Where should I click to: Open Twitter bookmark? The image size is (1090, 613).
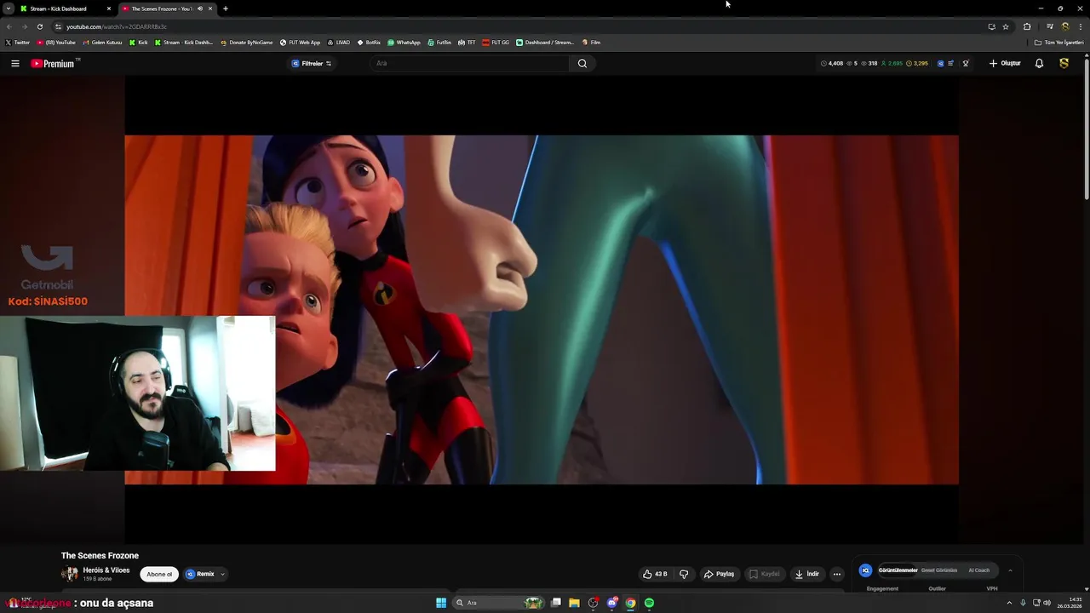pos(17,42)
